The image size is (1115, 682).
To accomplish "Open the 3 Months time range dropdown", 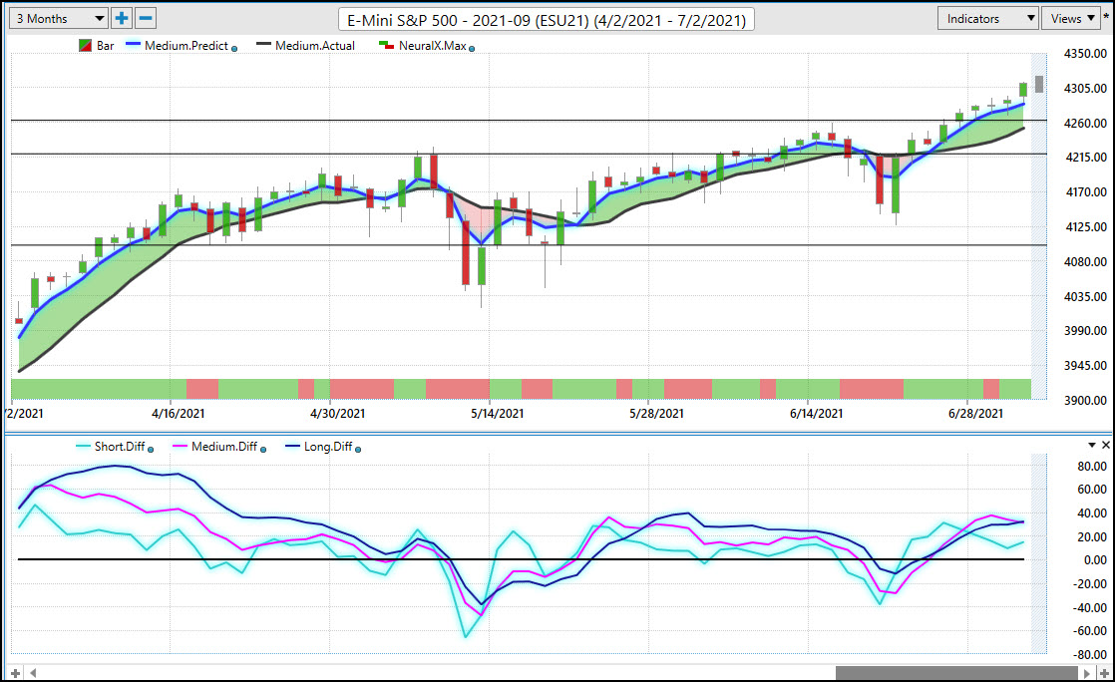I will (58, 19).
